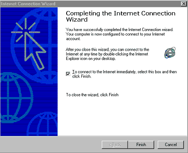
Task: Click Finish to close the wizard
Action: coord(141,144)
